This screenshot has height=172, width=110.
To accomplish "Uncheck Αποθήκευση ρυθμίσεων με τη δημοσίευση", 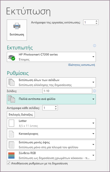I will click(x=8, y=163).
